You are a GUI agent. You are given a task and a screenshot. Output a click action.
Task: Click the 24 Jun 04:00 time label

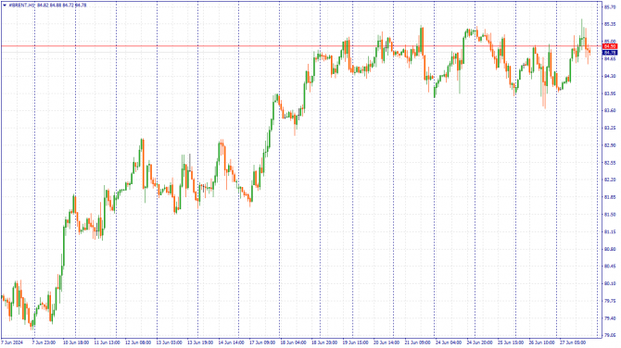449,342
